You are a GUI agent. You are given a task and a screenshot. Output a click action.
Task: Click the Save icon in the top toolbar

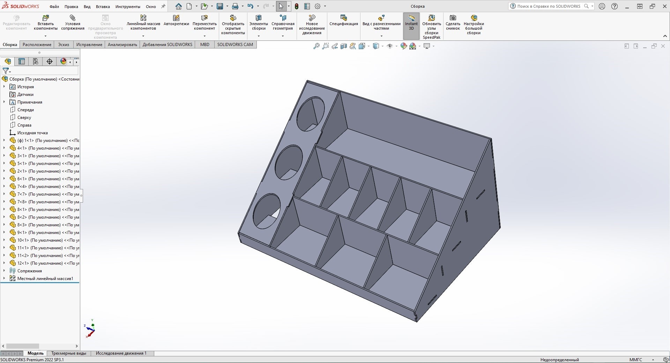coord(220,6)
